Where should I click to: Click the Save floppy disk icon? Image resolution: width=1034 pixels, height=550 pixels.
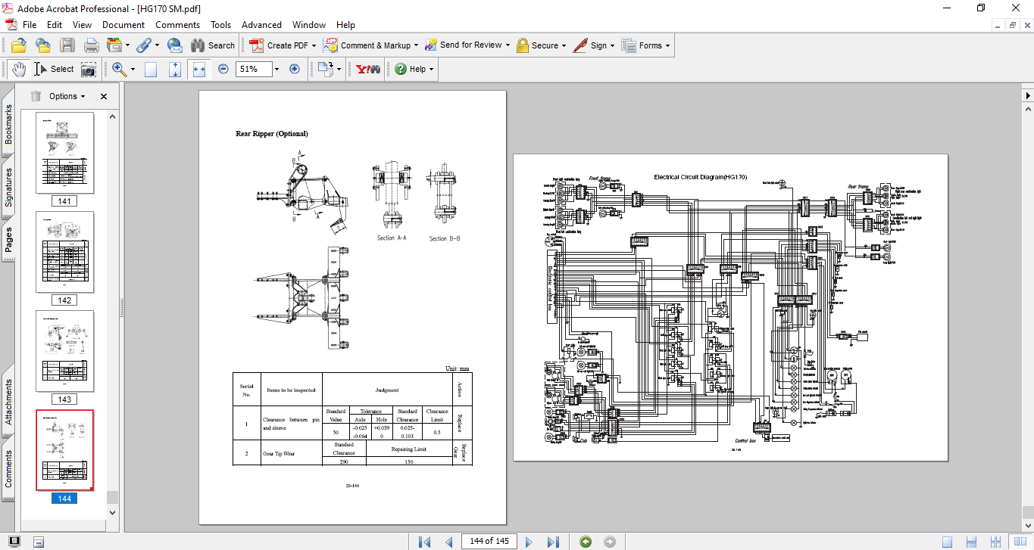(x=67, y=45)
